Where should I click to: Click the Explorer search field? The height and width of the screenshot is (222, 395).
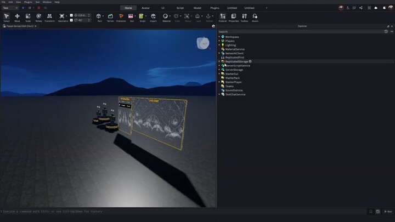click(x=300, y=32)
